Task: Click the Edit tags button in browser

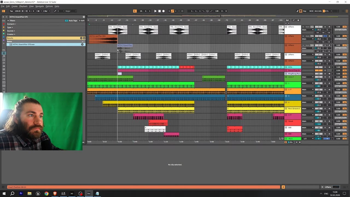Action: point(82,21)
